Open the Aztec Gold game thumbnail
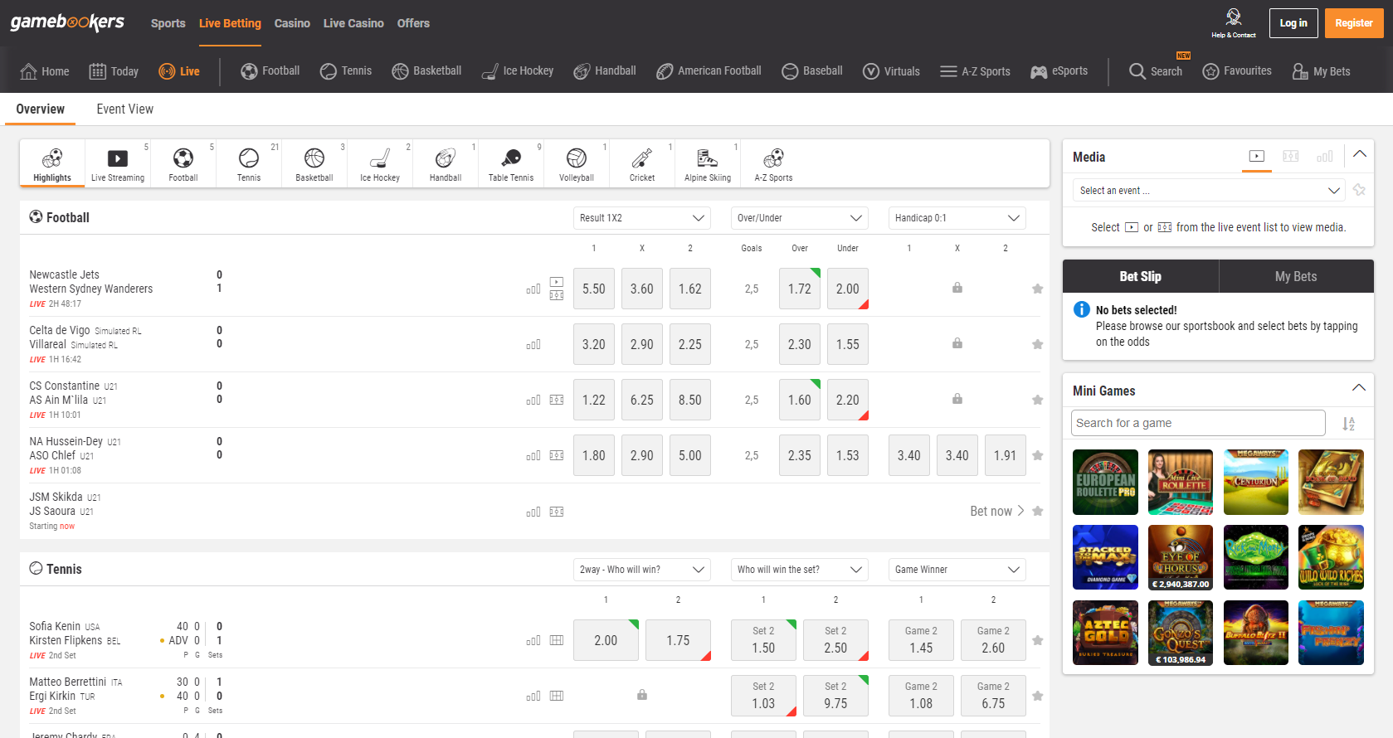 [1105, 633]
